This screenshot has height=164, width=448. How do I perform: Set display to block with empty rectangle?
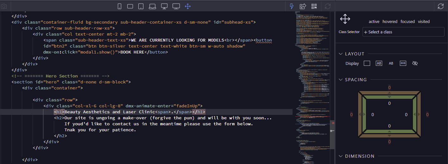367,63
